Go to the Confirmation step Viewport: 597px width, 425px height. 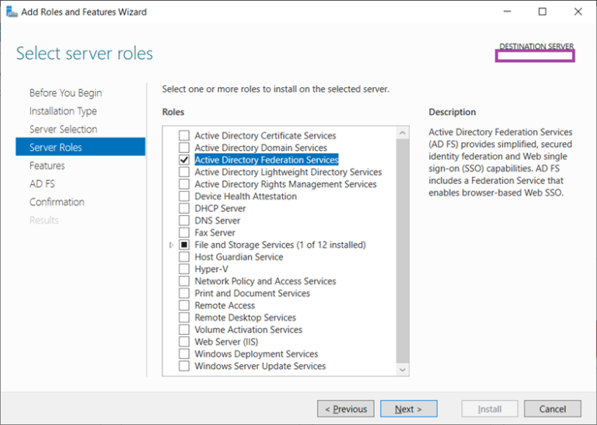(57, 202)
